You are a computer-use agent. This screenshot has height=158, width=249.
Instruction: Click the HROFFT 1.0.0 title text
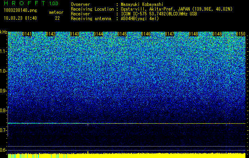[31, 3]
